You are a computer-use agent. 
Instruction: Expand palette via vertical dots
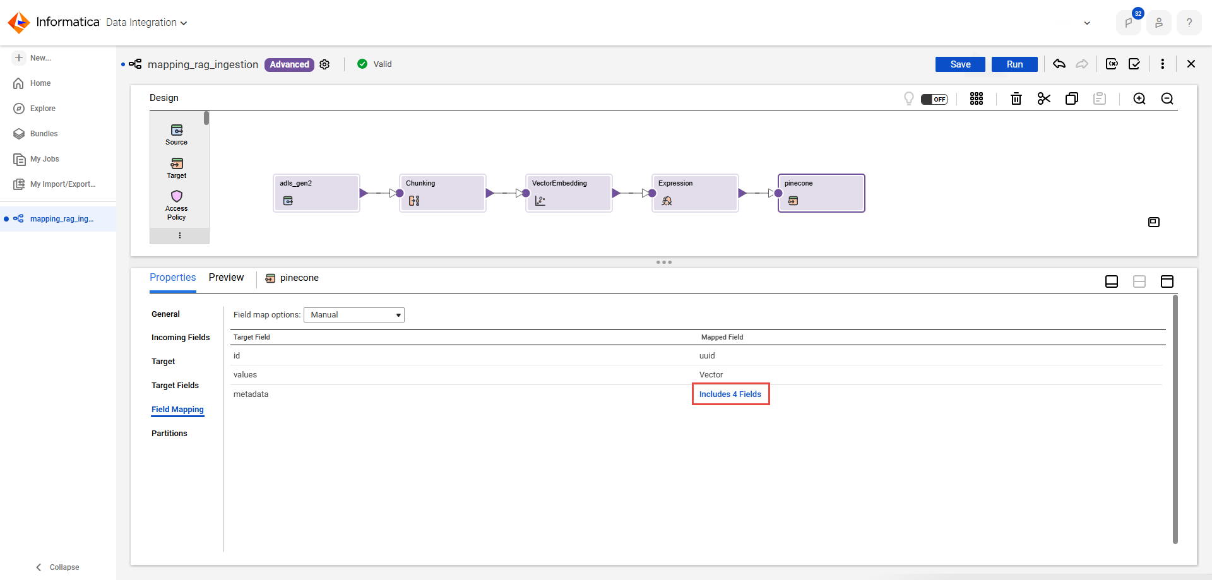click(180, 235)
